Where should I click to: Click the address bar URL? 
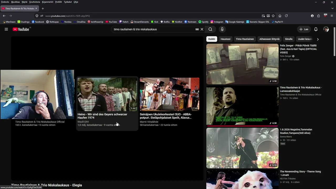[67, 16]
